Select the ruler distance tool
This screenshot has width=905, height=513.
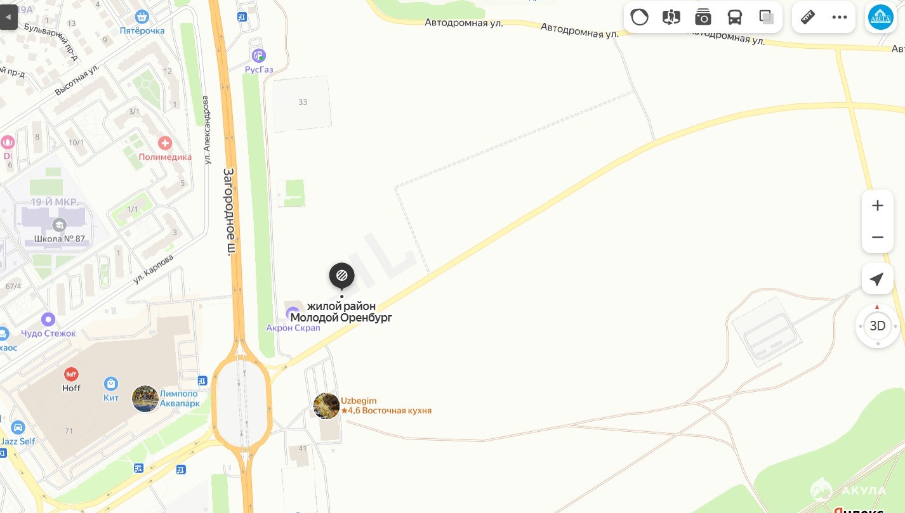808,17
